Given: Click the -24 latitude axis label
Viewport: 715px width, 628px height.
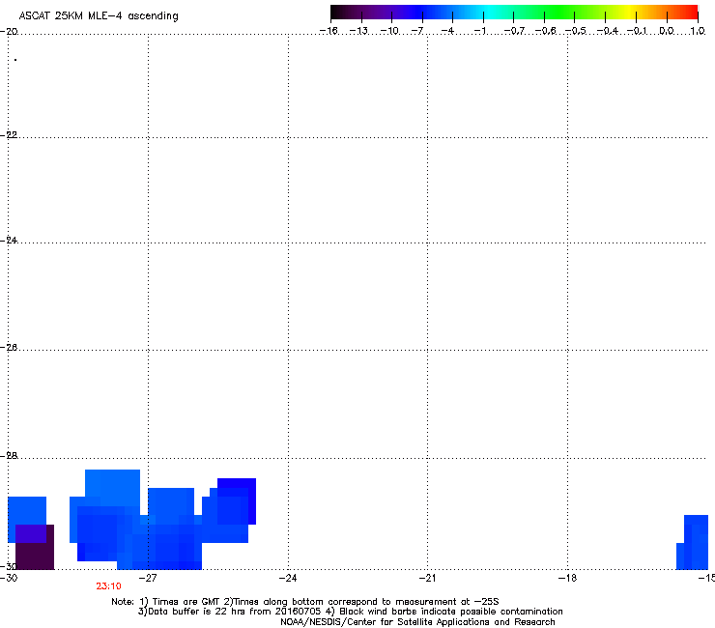Looking at the screenshot, I should 9,241.
